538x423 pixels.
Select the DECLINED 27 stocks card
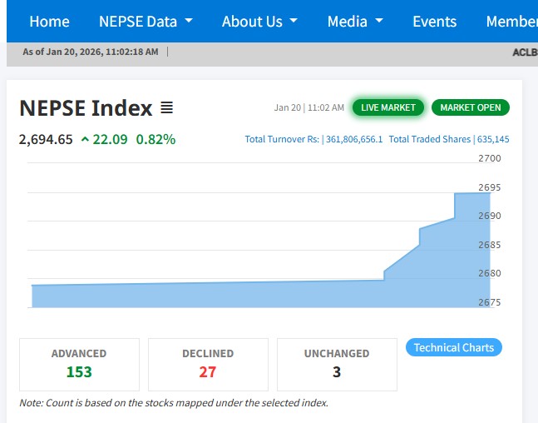[208, 364]
